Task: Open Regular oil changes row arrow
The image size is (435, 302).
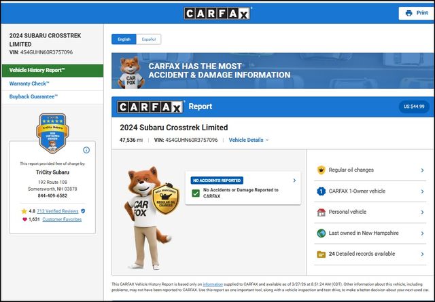Action: pos(422,170)
